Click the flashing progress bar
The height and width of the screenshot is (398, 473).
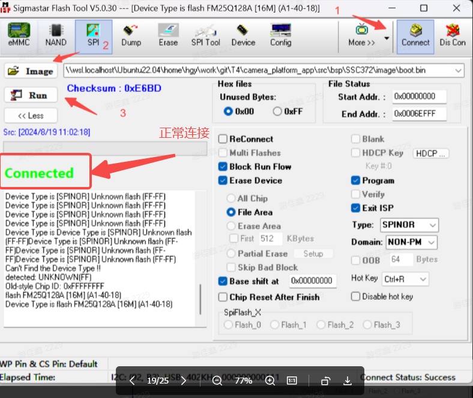pyautogui.click(x=105, y=147)
